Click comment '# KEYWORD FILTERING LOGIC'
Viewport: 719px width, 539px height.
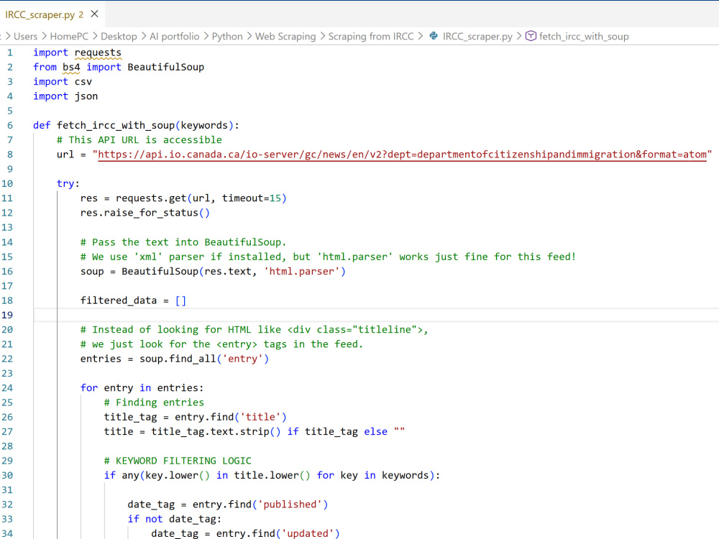point(178,461)
